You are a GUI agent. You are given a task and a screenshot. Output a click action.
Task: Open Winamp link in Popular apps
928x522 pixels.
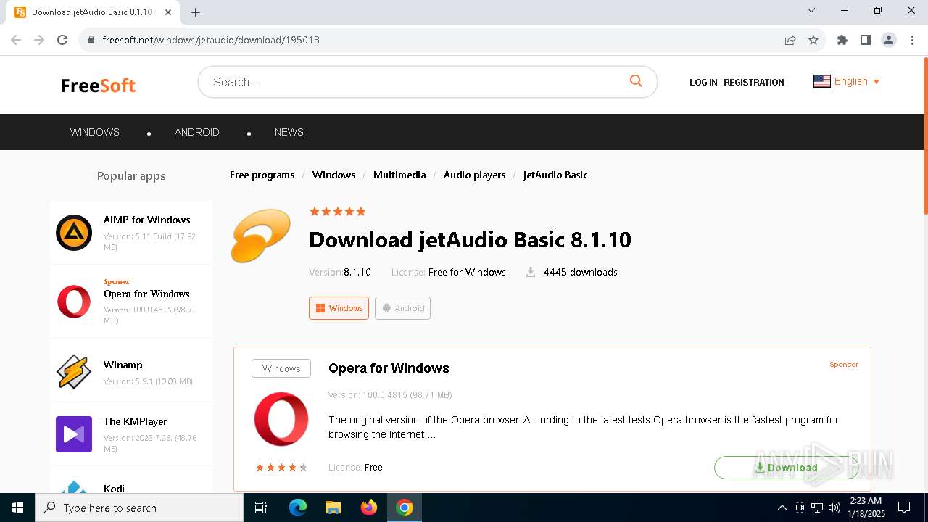click(123, 365)
